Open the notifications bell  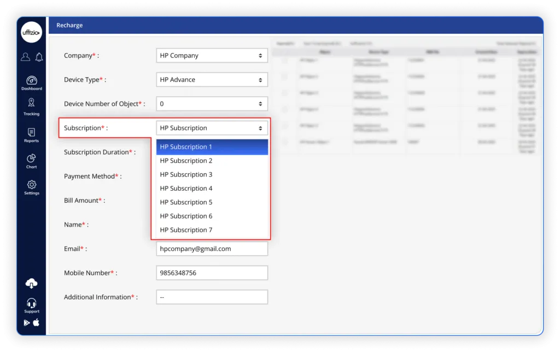click(x=39, y=57)
